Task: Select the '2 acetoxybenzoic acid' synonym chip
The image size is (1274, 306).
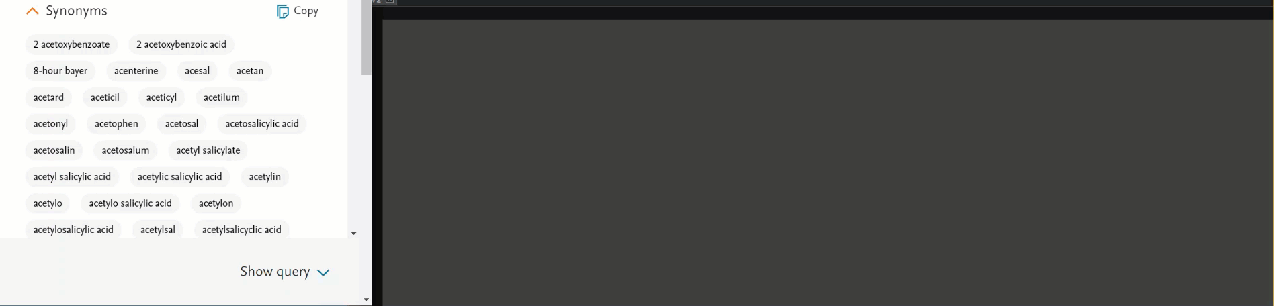Action: (181, 44)
